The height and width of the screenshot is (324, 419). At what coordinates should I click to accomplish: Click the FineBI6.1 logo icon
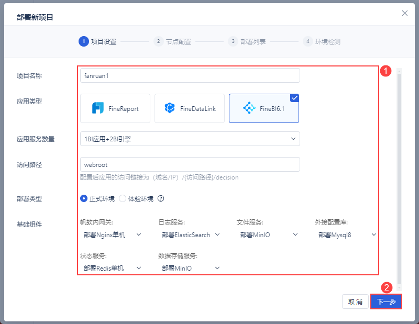249,108
